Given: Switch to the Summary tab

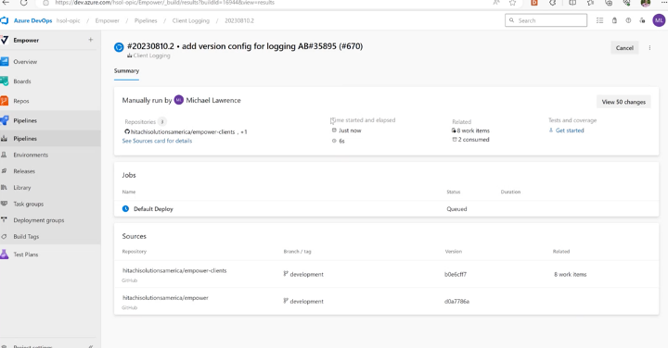Looking at the screenshot, I should click(x=126, y=71).
